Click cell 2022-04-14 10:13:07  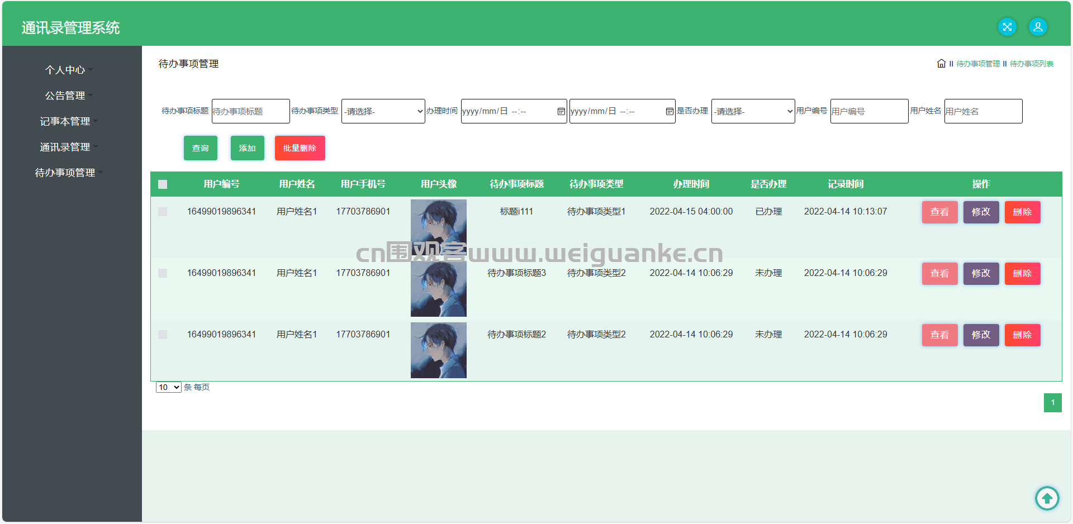846,212
